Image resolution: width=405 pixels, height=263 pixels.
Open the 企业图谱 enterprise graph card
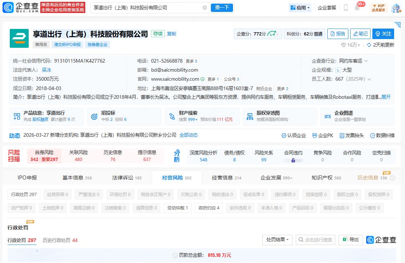(357, 116)
